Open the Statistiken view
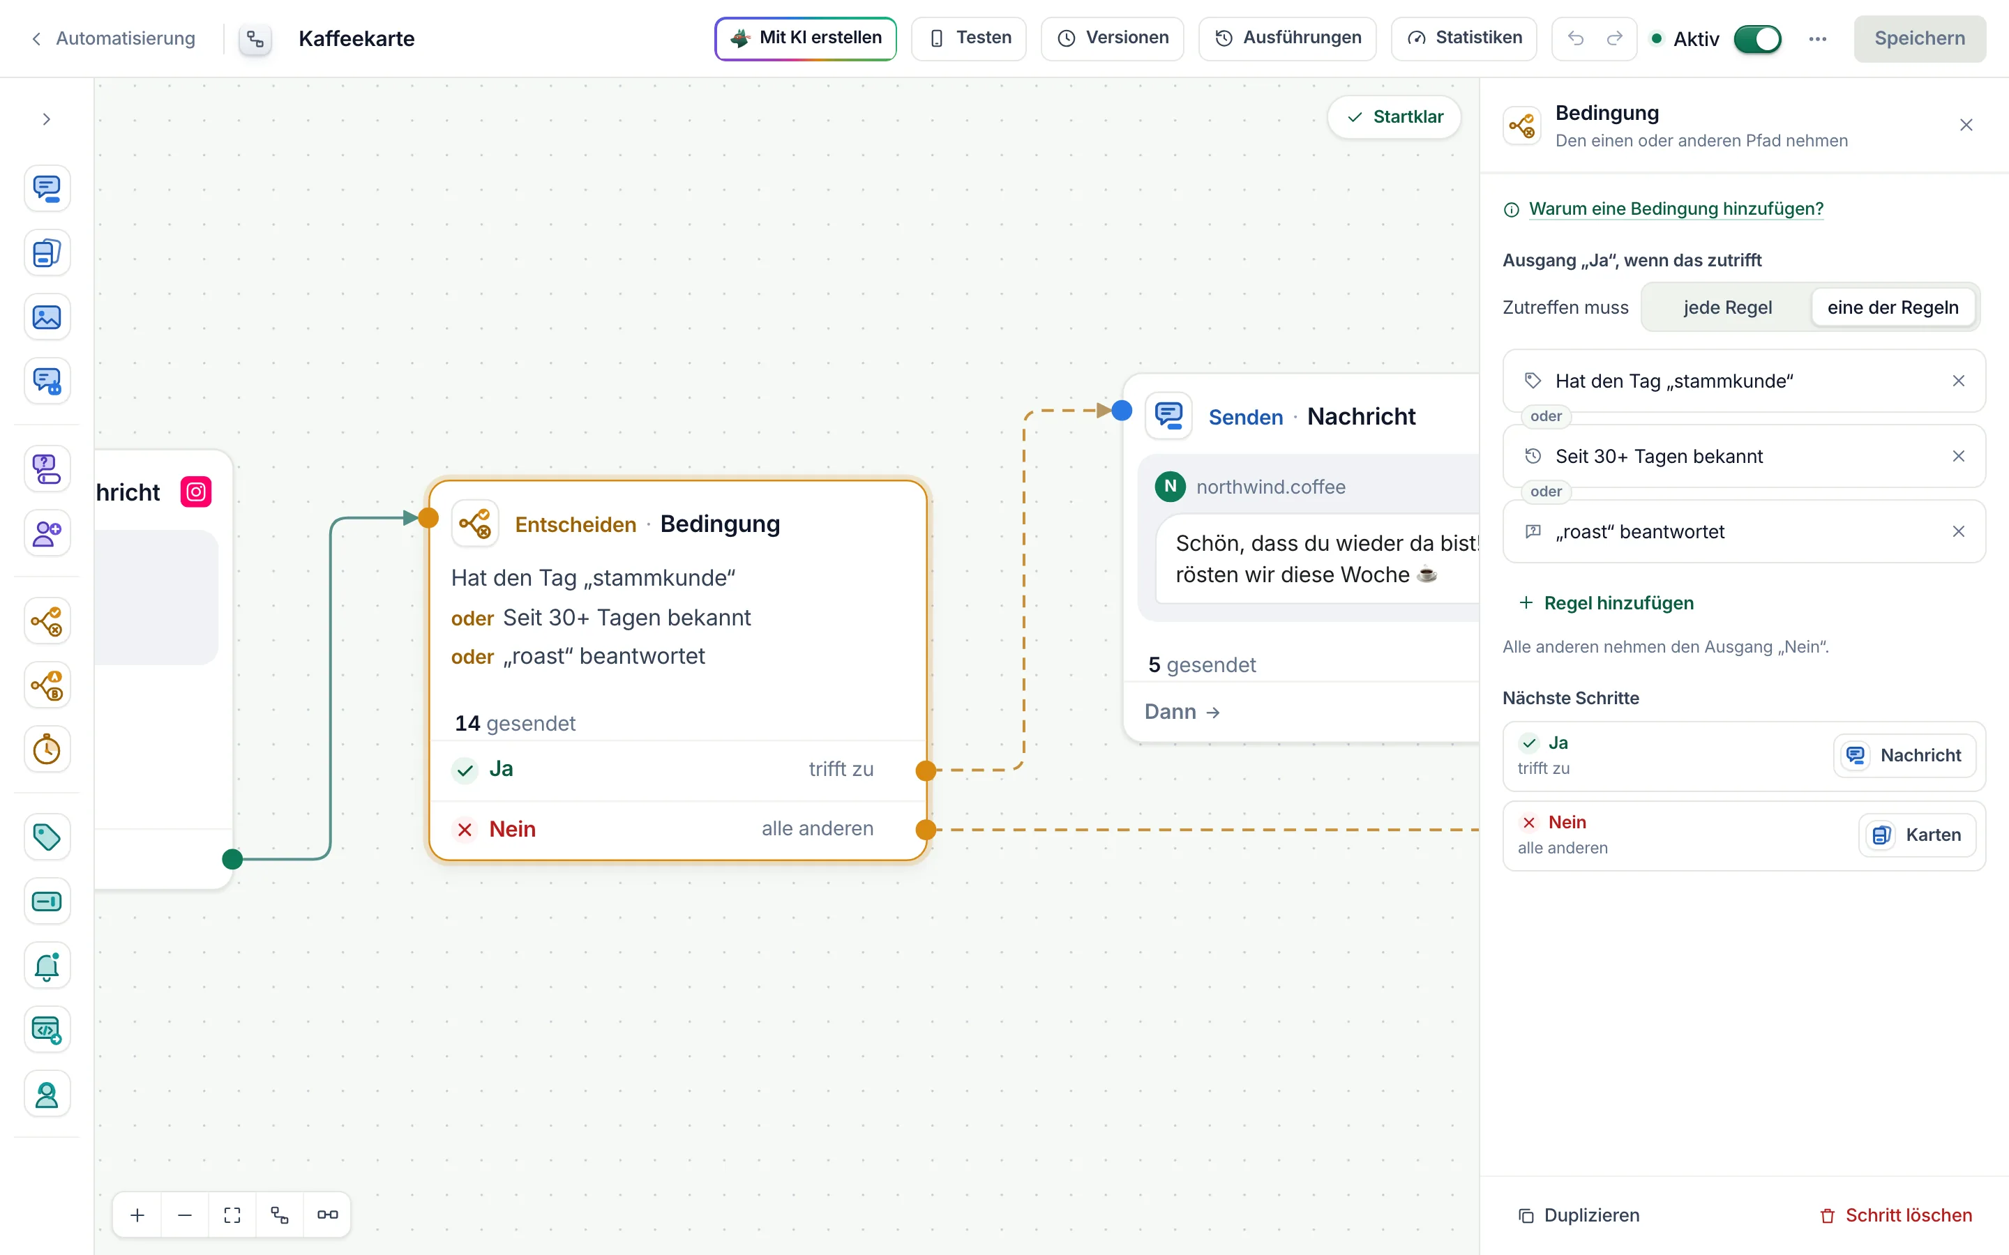The width and height of the screenshot is (2009, 1255). tap(1464, 38)
